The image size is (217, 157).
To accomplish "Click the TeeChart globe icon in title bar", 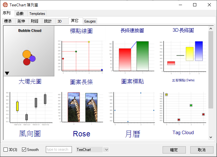I will click(x=5, y=5).
